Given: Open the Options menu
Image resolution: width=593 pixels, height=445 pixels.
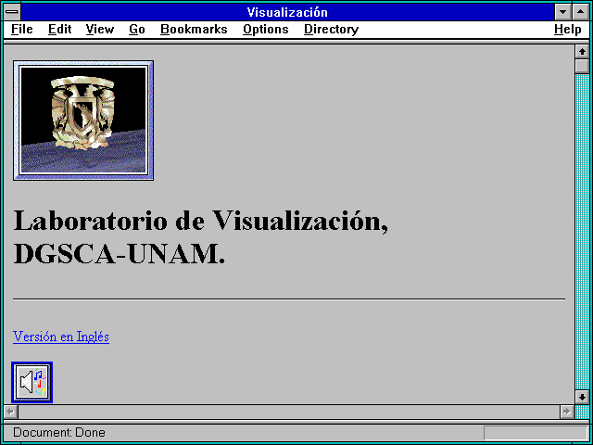Looking at the screenshot, I should (266, 30).
